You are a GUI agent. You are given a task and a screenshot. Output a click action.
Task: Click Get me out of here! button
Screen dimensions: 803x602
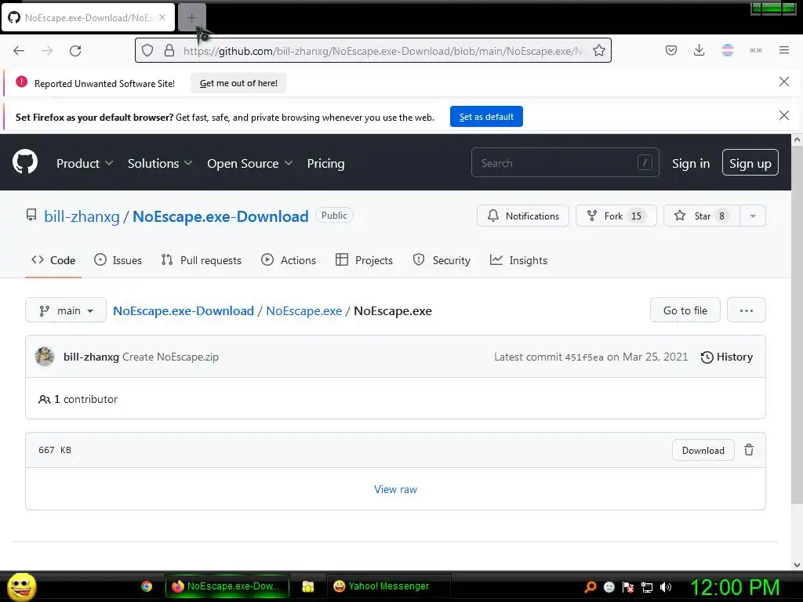tap(238, 83)
